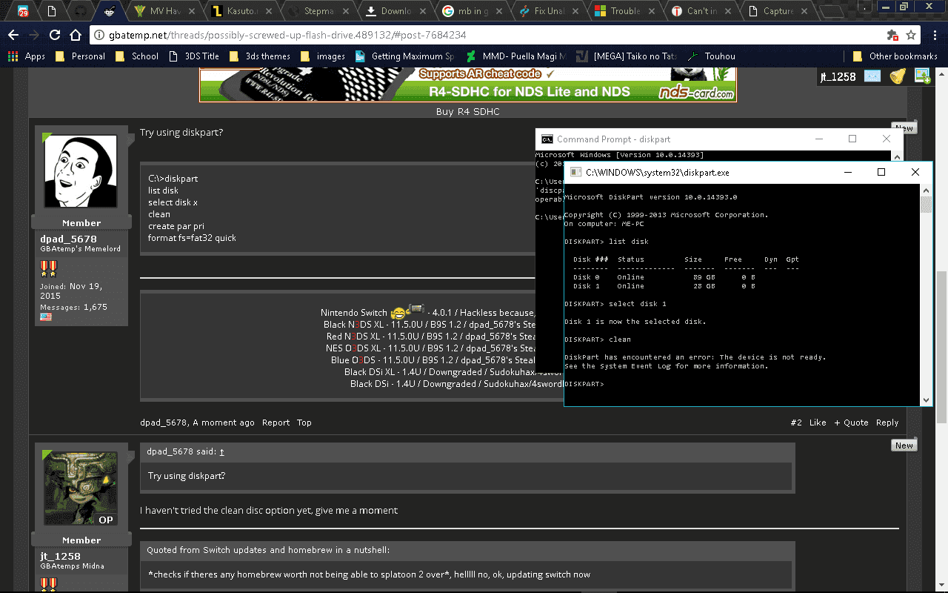Screen dimensions: 948x593
Task: Follow the Buy R4 SDHC link
Action: [x=467, y=112]
